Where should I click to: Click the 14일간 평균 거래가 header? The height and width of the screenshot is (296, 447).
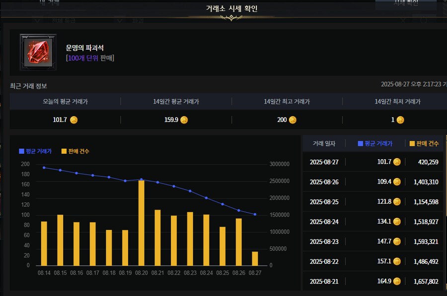click(x=176, y=102)
